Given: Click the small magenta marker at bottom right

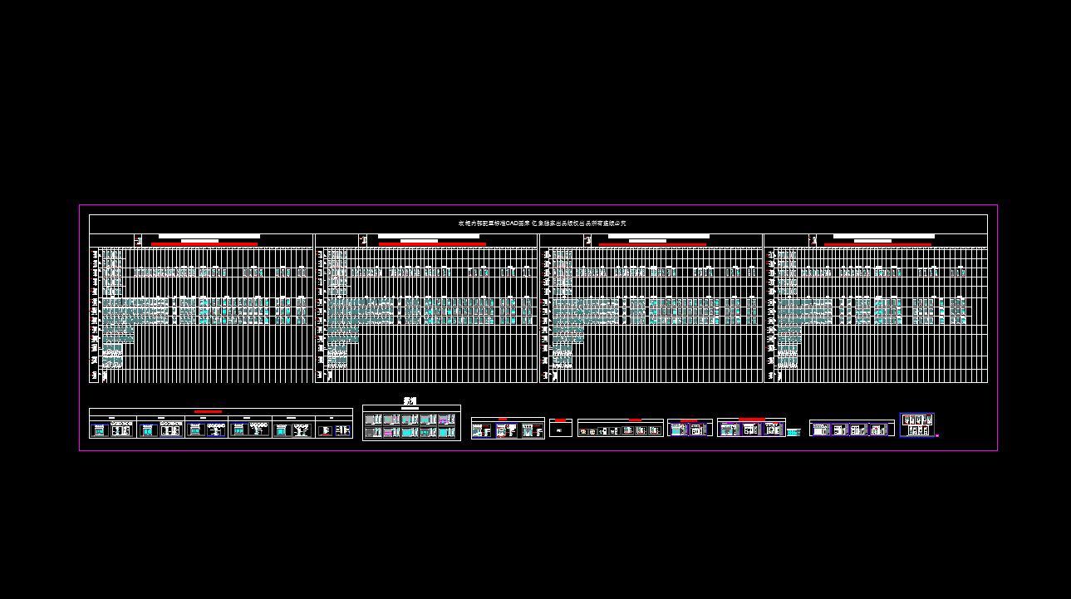Looking at the screenshot, I should tap(937, 435).
